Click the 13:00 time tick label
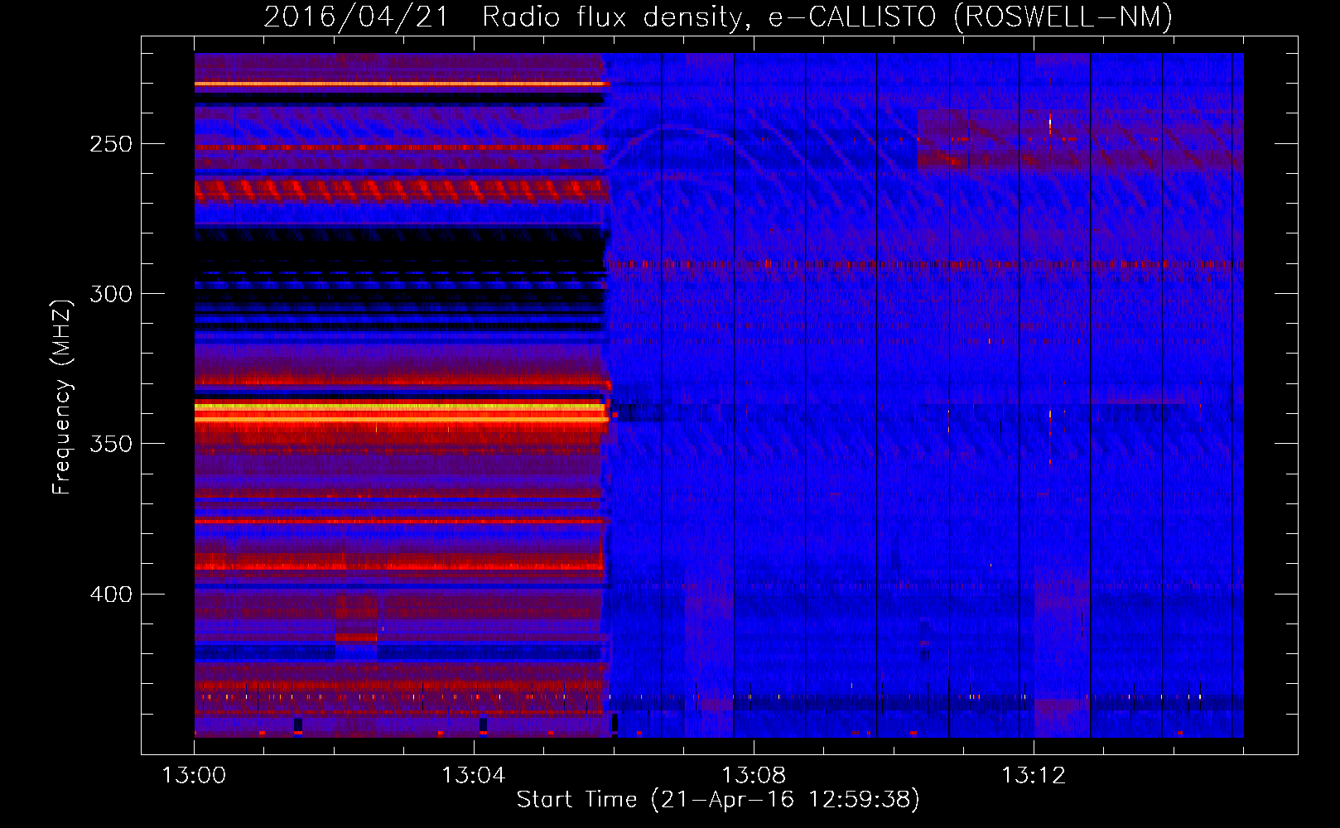This screenshot has height=828, width=1340. 194,776
